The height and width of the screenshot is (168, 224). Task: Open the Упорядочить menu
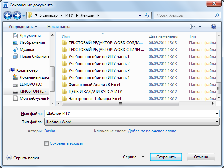point(23,27)
